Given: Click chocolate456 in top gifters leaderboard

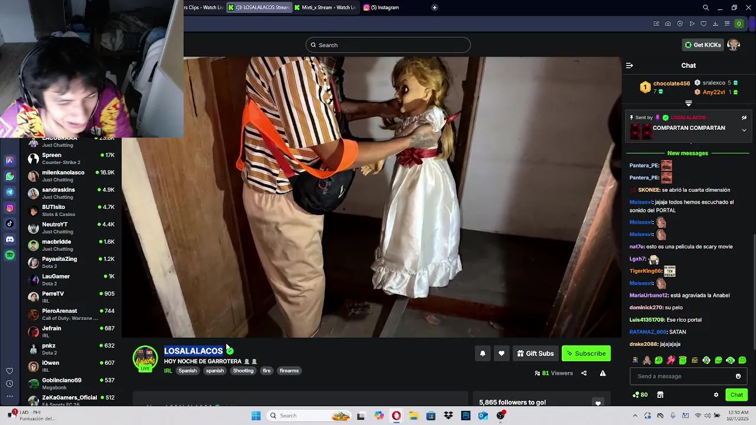Looking at the screenshot, I should click(x=671, y=84).
